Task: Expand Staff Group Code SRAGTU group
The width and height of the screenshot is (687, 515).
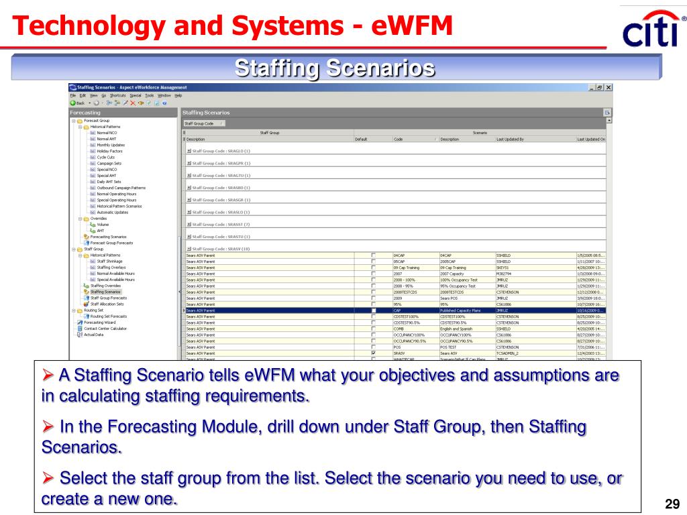Action: (189, 176)
